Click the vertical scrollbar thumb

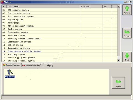[x=119, y=32]
